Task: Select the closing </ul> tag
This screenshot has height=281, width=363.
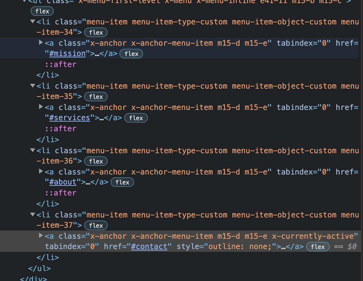Action: (39, 268)
